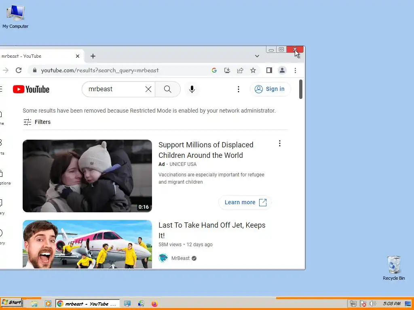Bookmark this tab with star icon

tap(253, 70)
